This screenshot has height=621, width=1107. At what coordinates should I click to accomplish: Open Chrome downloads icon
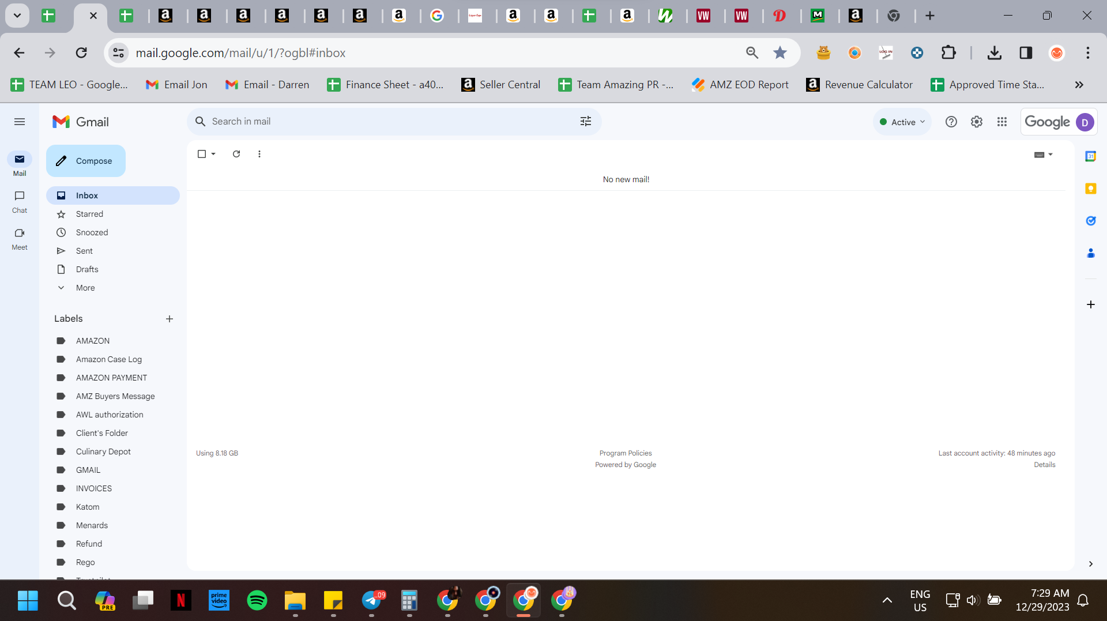pos(995,53)
